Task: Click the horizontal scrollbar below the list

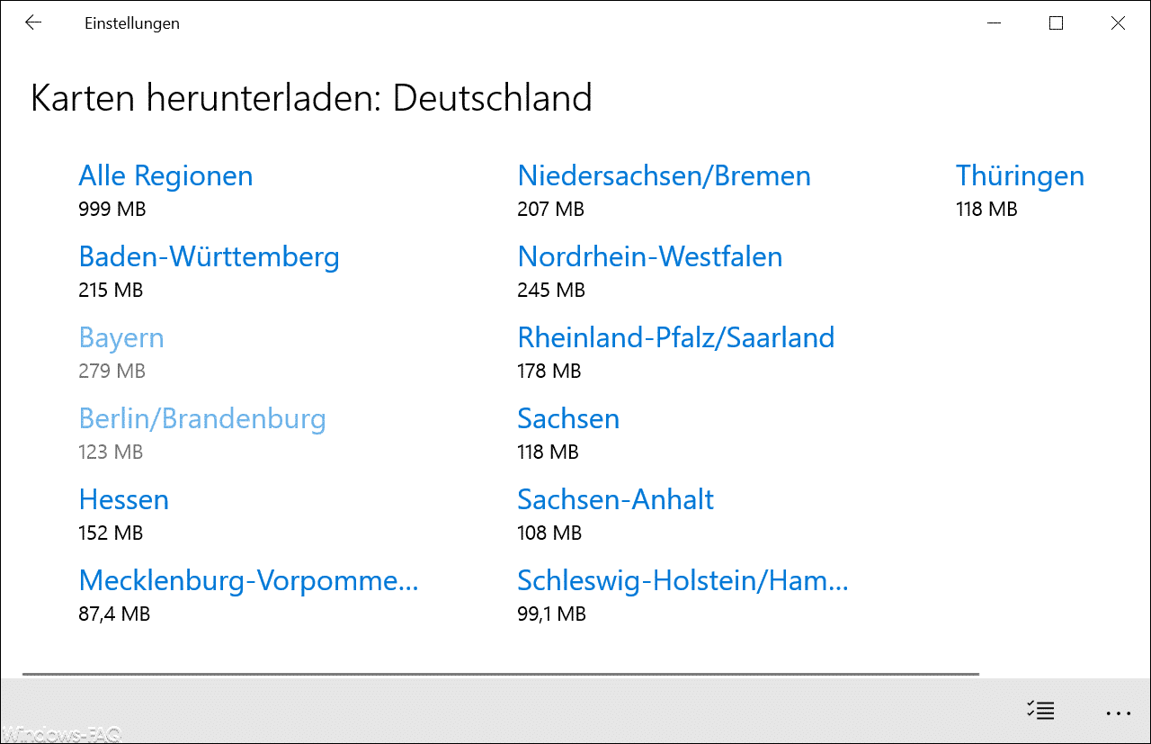Action: pos(501,673)
